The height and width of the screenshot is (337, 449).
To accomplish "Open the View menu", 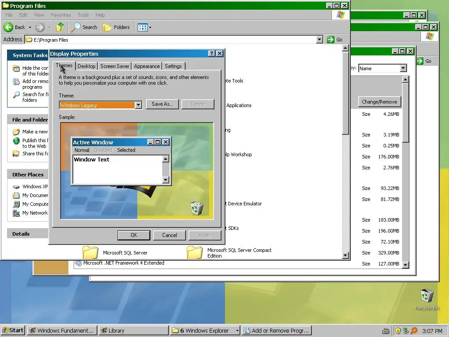I will click(x=39, y=15).
